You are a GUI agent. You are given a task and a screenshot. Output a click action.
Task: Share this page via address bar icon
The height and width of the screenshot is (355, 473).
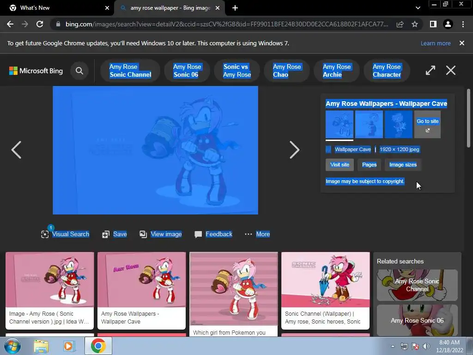tap(400, 24)
